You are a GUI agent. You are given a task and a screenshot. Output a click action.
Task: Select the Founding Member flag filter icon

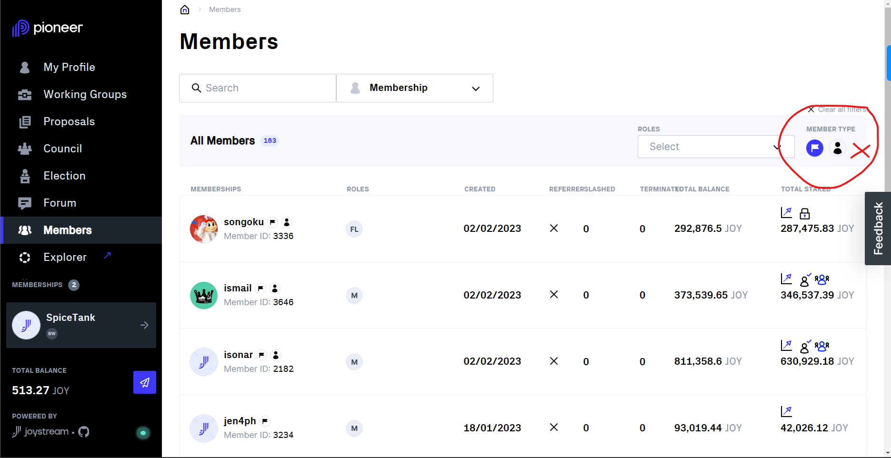click(x=814, y=148)
